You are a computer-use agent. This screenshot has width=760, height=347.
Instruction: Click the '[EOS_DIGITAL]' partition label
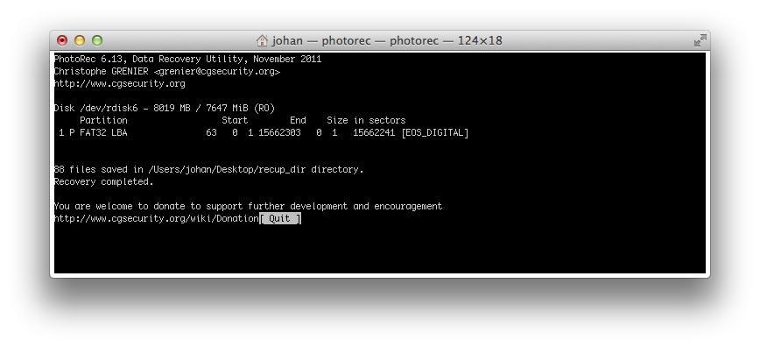tap(435, 133)
